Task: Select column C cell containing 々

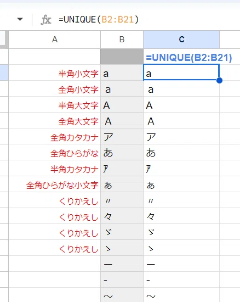Action: [x=181, y=216]
